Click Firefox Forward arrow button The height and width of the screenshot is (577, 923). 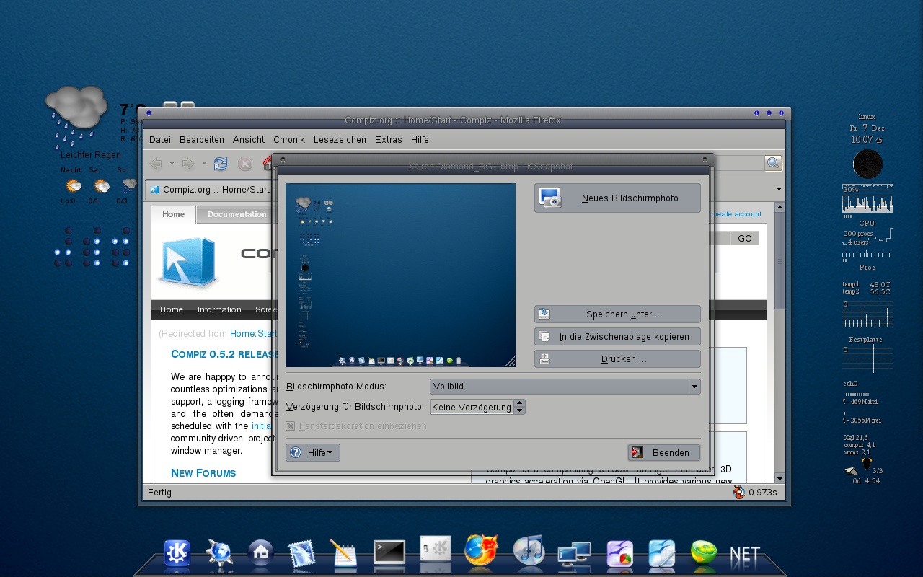pyautogui.click(x=188, y=164)
